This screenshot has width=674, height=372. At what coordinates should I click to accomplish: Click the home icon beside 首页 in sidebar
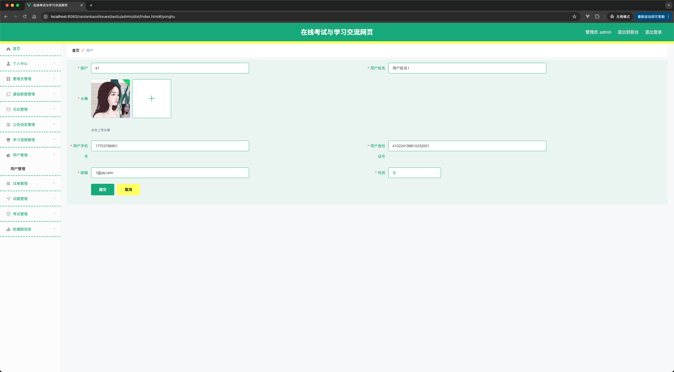8,49
